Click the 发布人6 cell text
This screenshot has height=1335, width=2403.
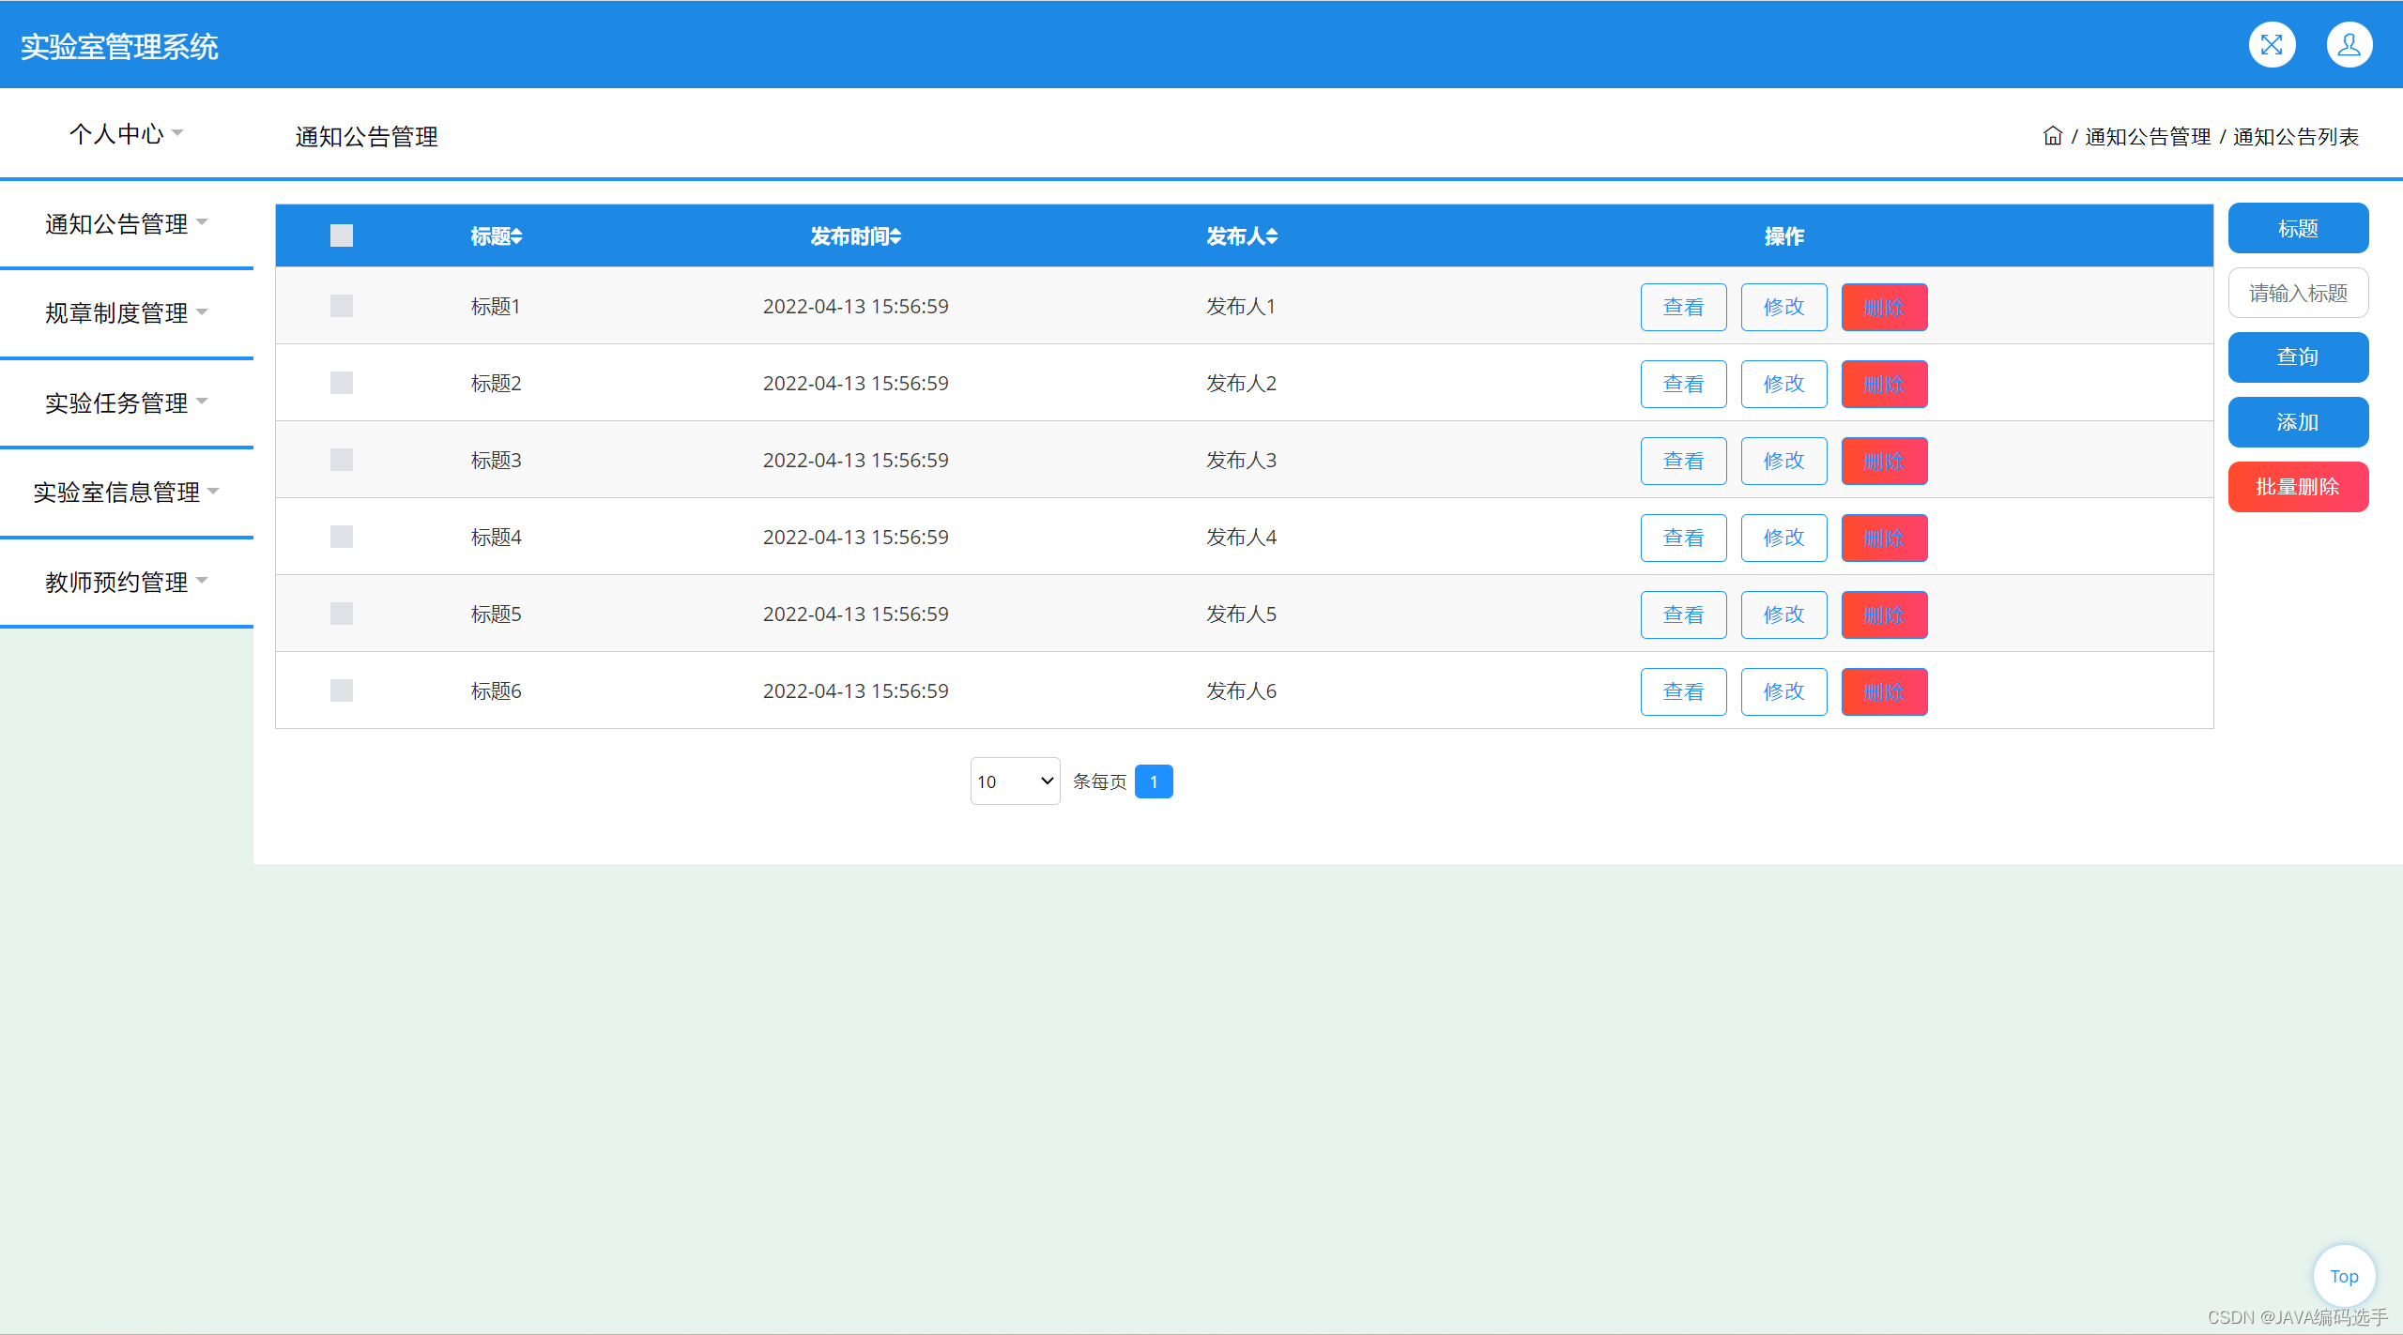tap(1241, 690)
